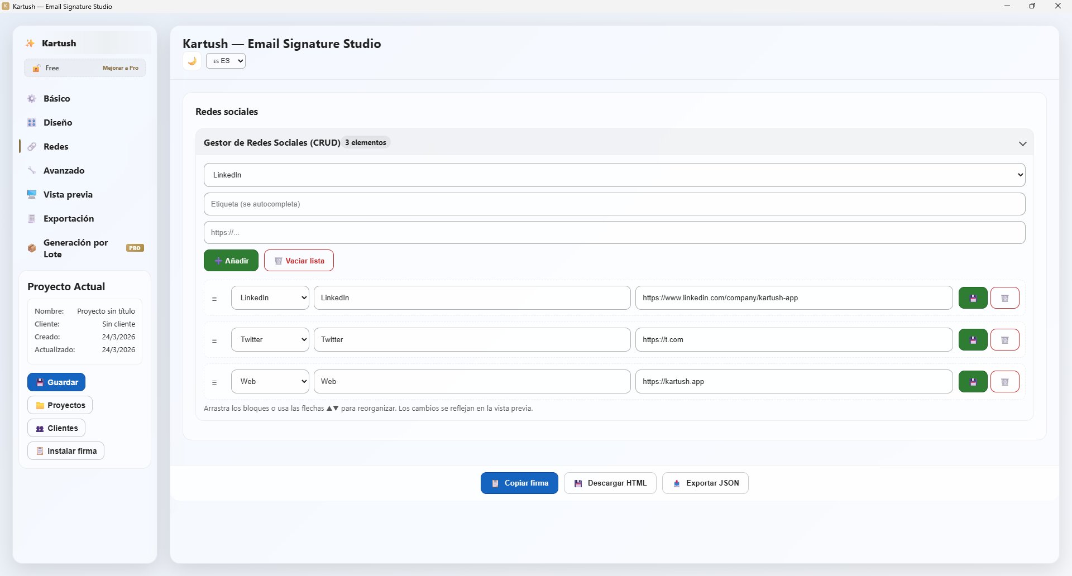Collapse the Gestor de Redes Sociales panel
The image size is (1072, 576).
pyautogui.click(x=1022, y=143)
